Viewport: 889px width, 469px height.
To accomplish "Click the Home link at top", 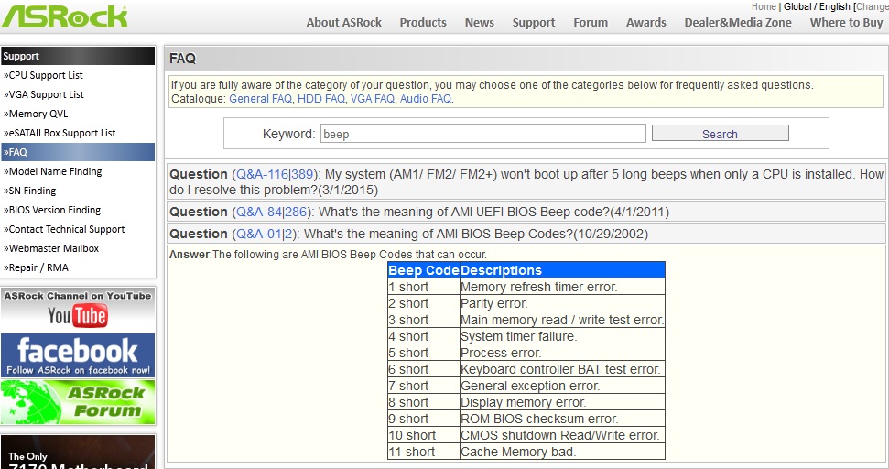I will [x=764, y=6].
